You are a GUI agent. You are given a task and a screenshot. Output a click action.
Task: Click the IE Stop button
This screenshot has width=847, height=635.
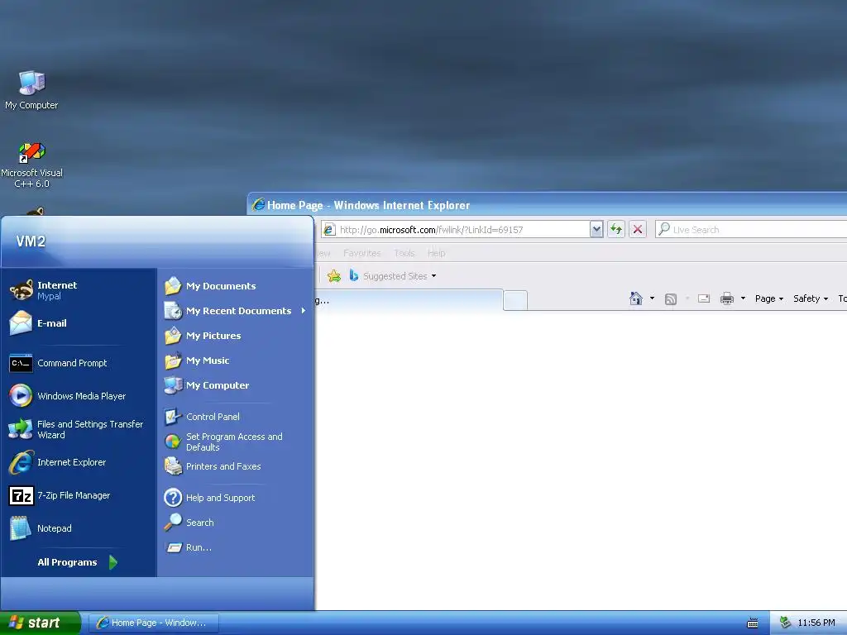(x=638, y=230)
